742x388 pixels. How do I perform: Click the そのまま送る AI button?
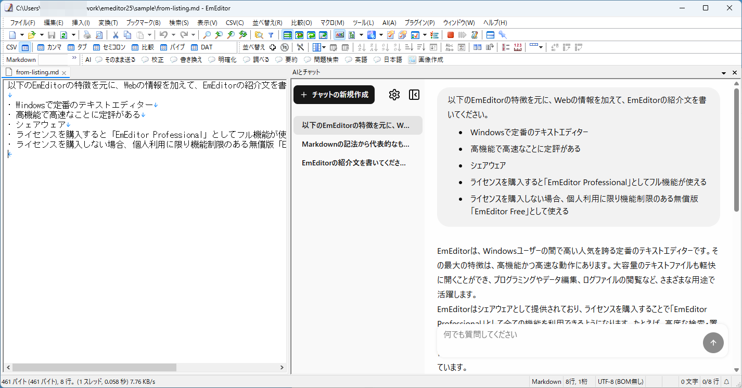click(x=116, y=60)
